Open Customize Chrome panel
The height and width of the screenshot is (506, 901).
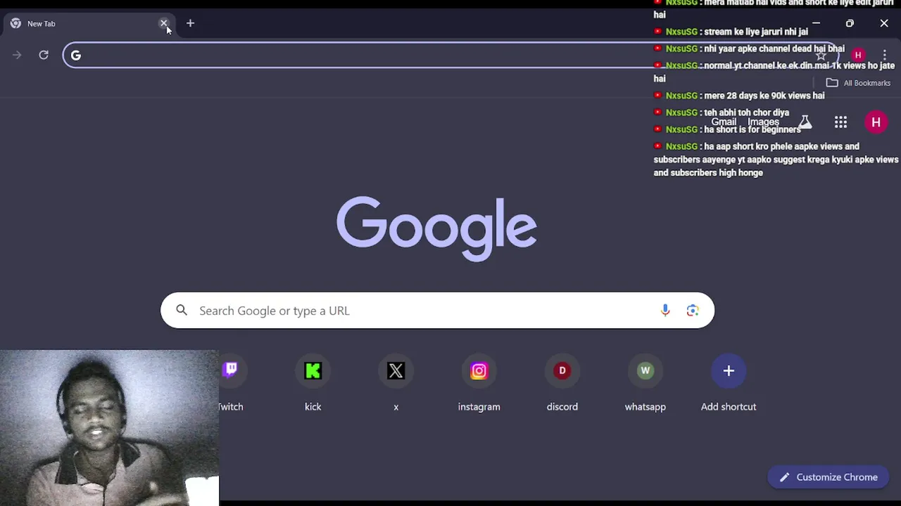pos(828,477)
